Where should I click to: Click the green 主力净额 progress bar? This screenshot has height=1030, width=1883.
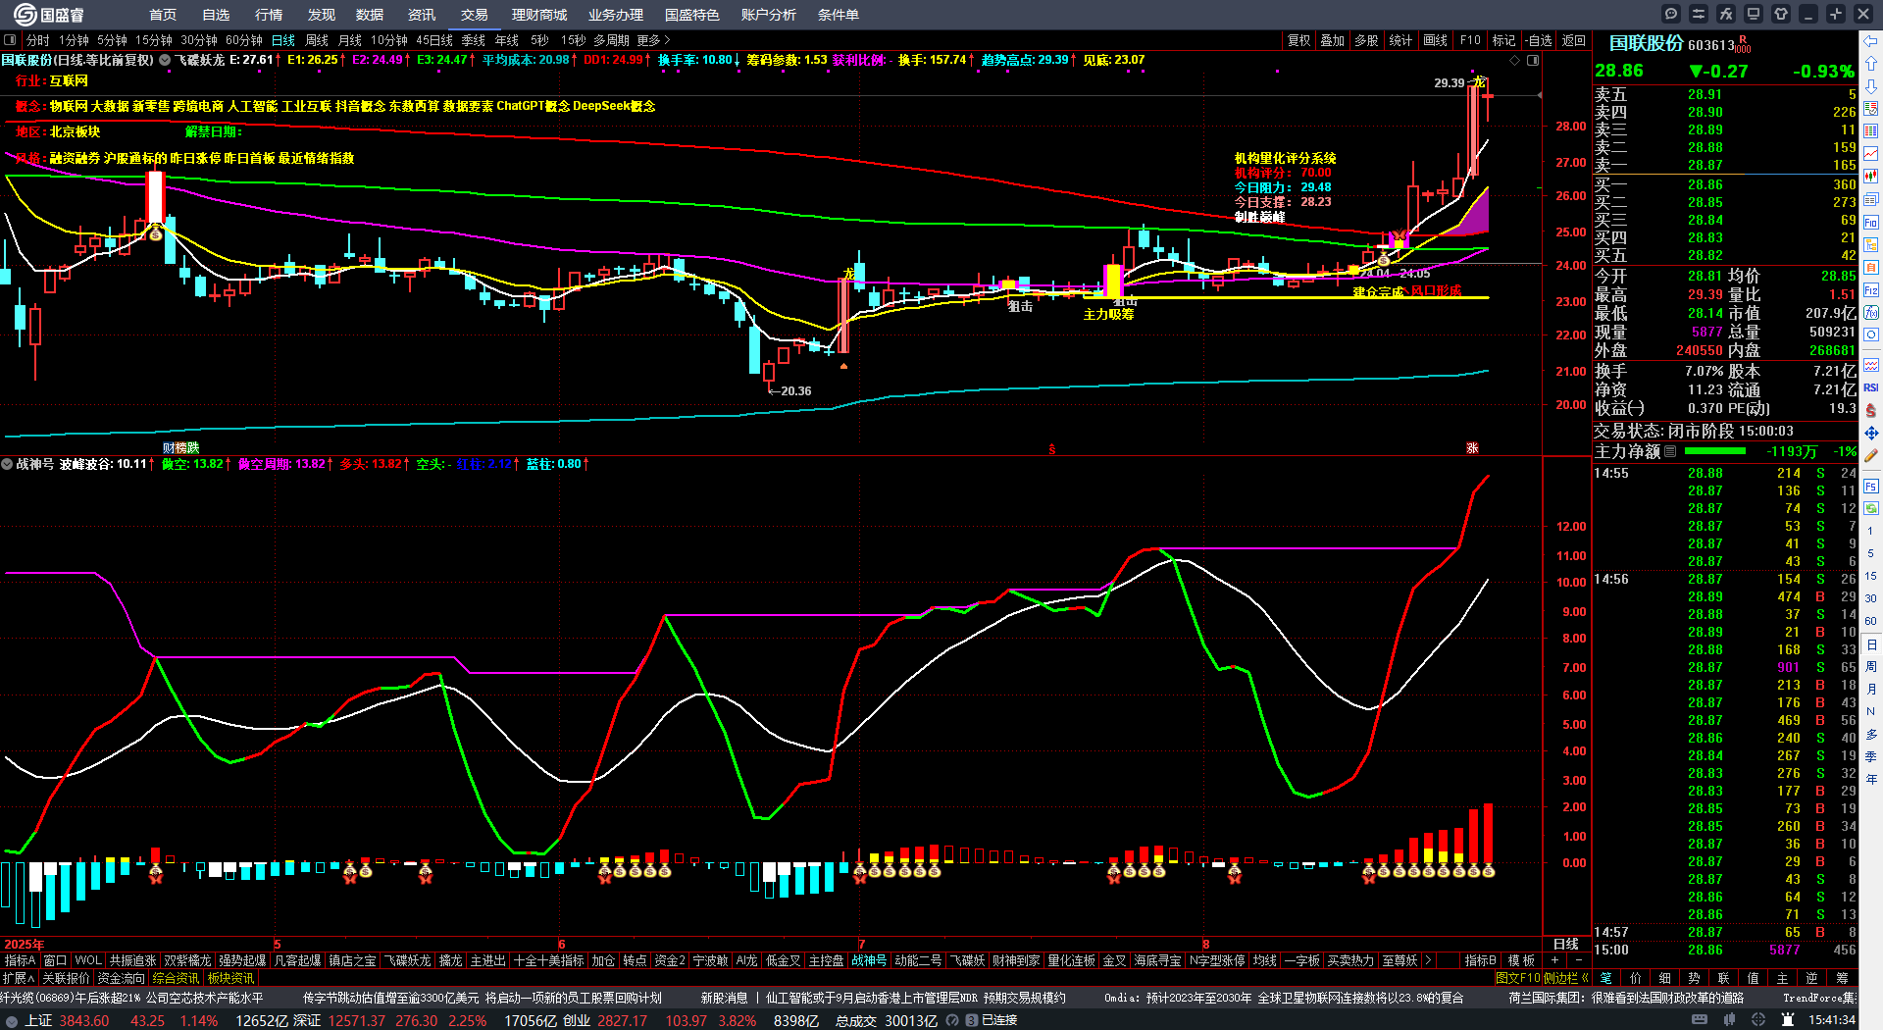1714,451
